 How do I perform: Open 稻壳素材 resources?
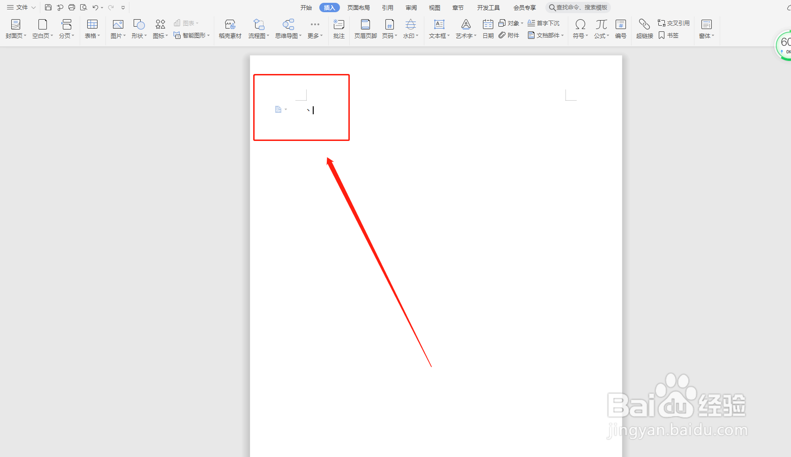coord(230,29)
